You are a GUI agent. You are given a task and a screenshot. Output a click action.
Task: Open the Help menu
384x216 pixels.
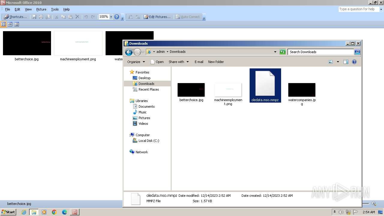tap(67, 9)
